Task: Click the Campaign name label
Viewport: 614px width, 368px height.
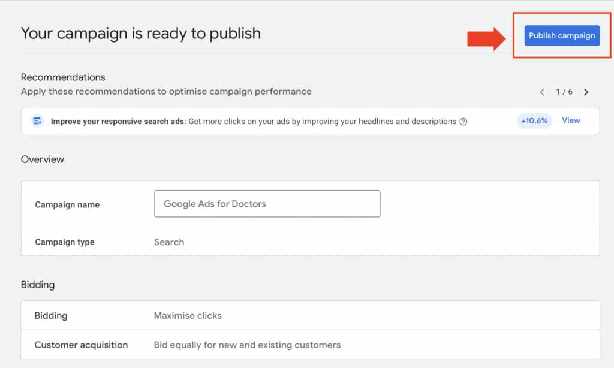Action: pyautogui.click(x=67, y=205)
